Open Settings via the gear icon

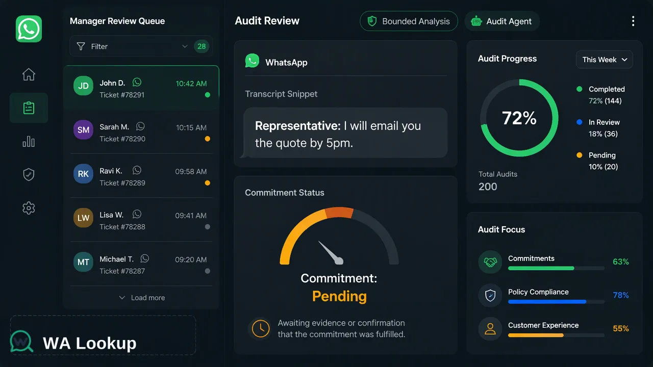pos(29,208)
